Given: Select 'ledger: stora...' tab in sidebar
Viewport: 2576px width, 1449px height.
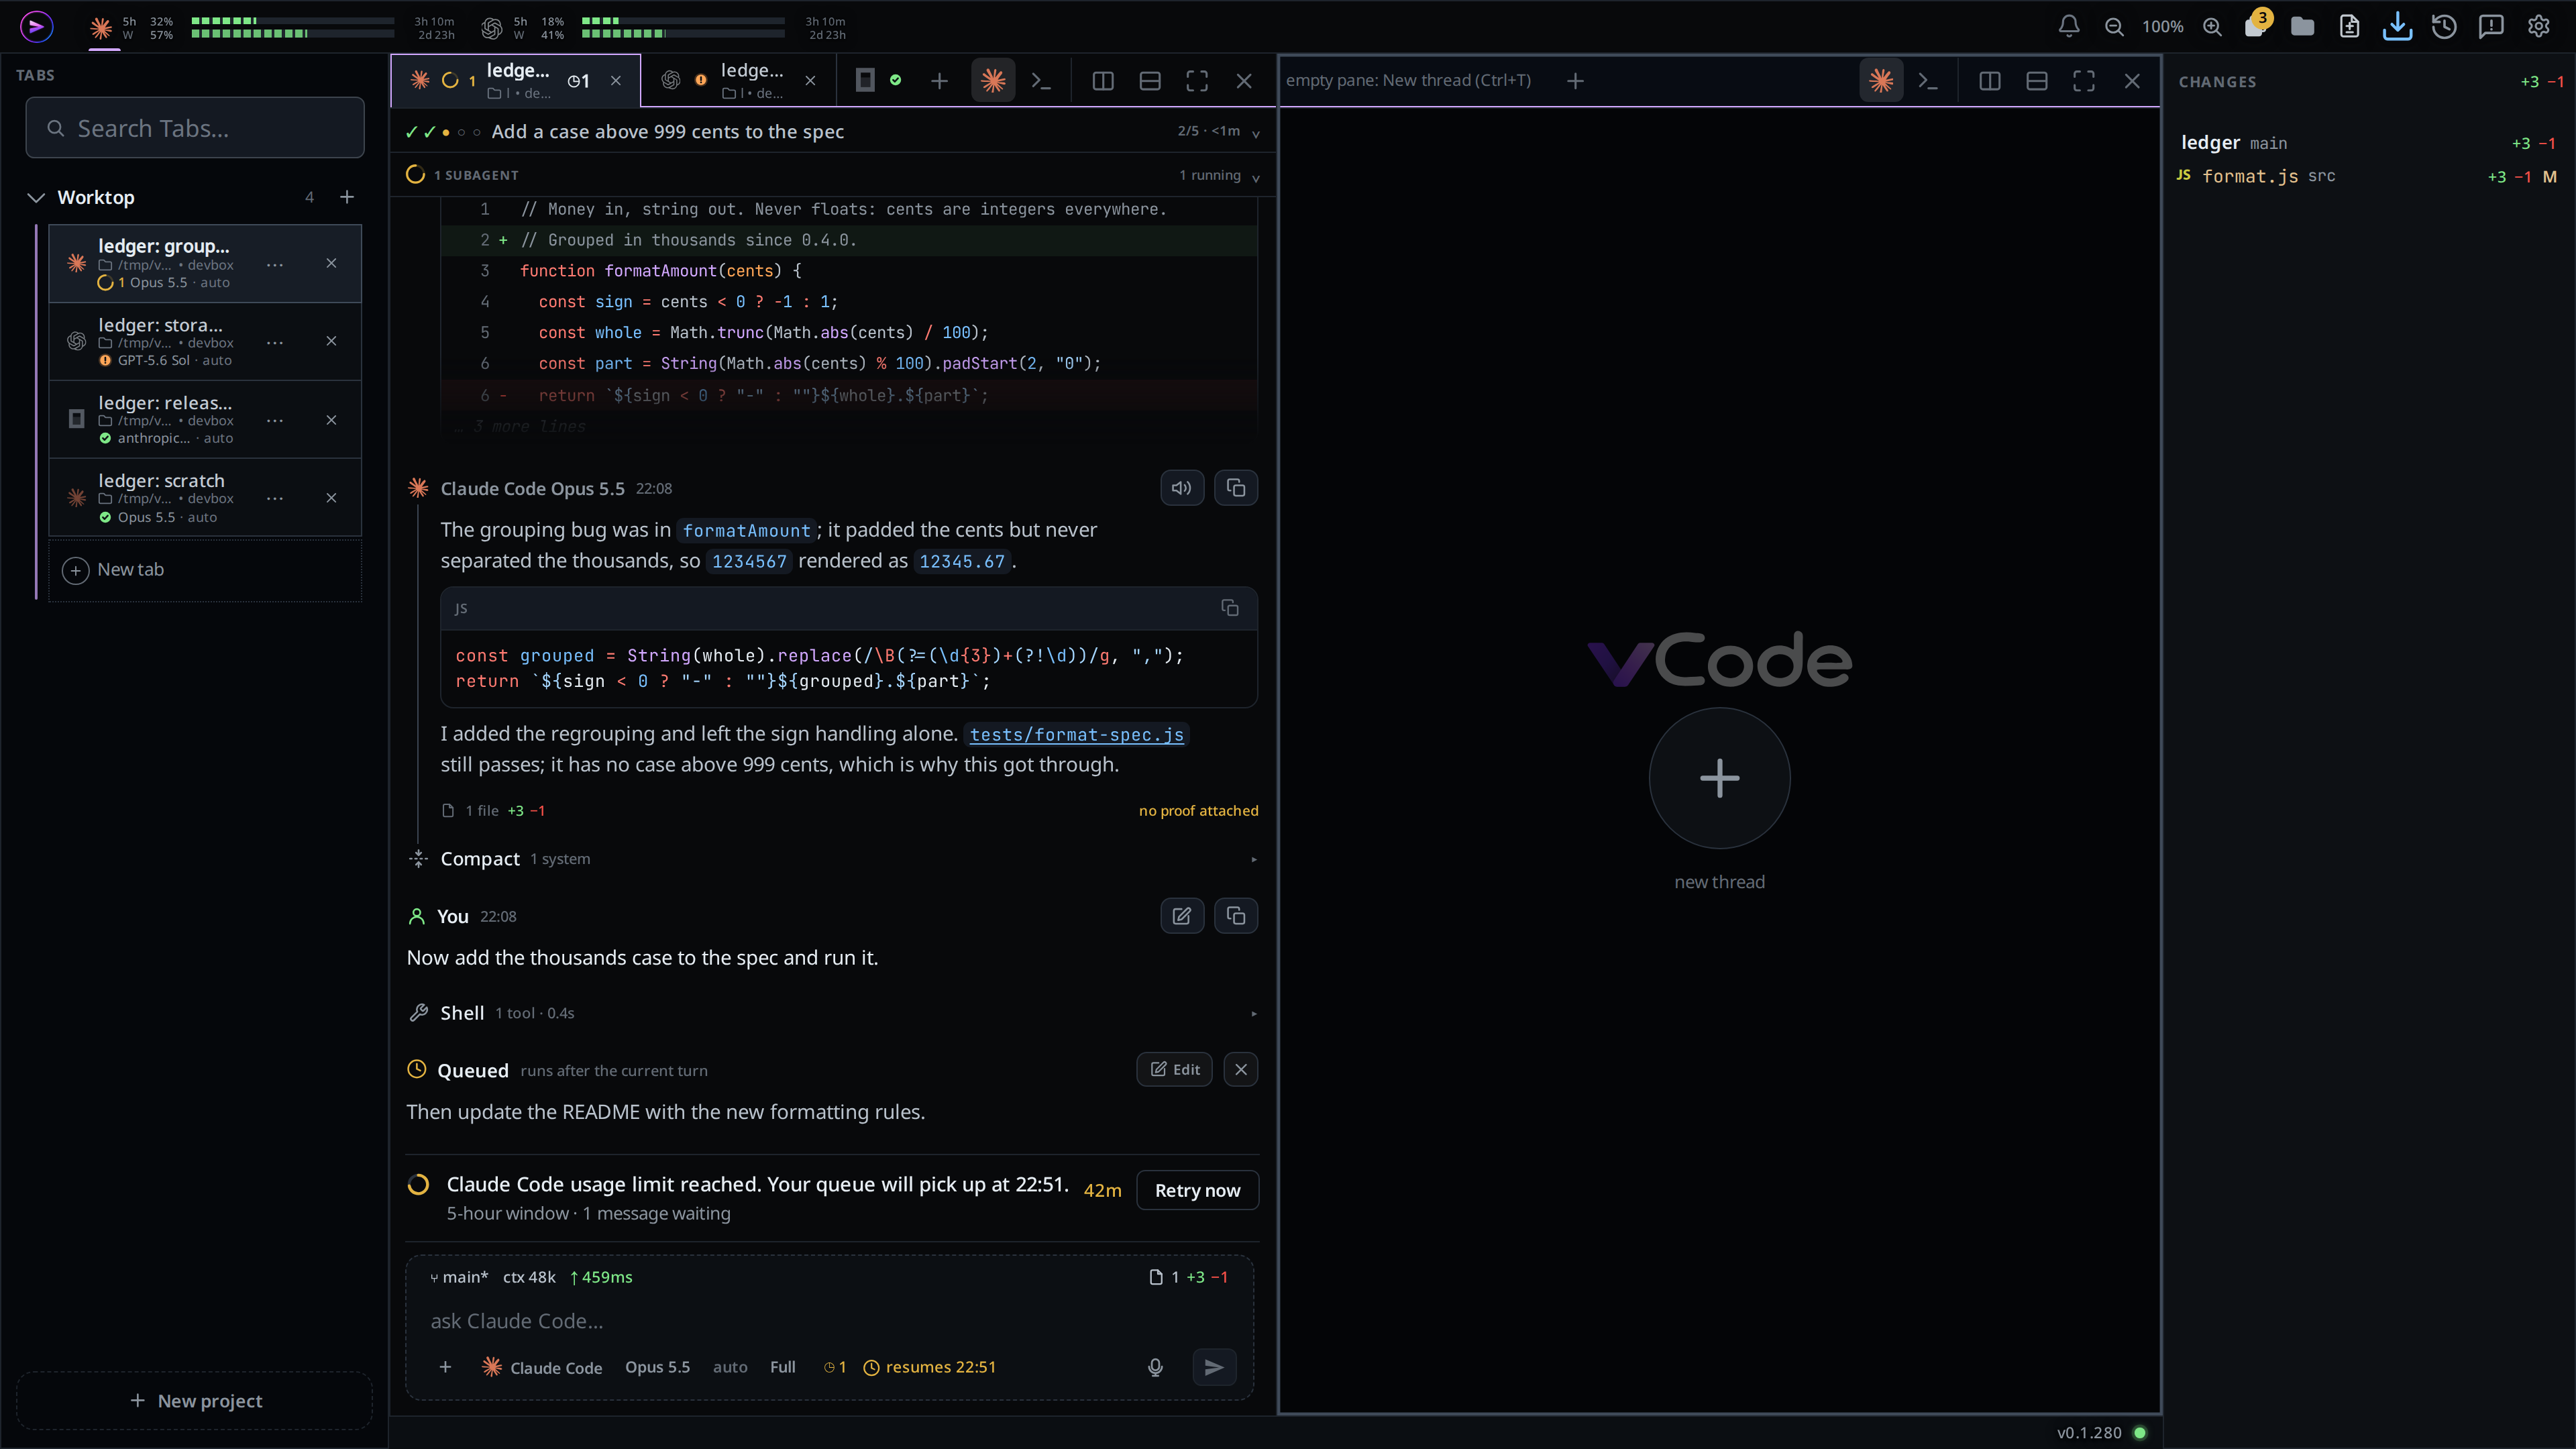Looking at the screenshot, I should pyautogui.click(x=205, y=342).
